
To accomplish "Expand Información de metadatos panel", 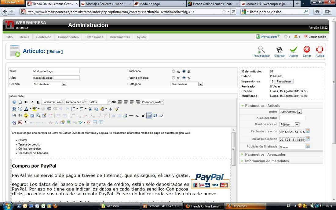I will 281,161.
